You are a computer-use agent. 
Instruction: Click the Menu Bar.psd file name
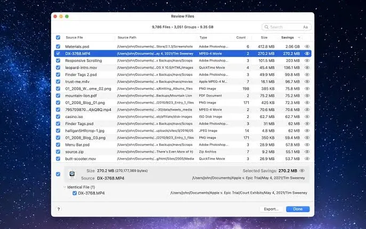[77, 145]
